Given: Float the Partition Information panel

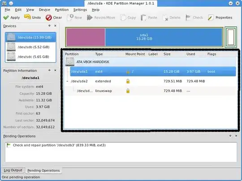Looking at the screenshot, I should point(49,70).
